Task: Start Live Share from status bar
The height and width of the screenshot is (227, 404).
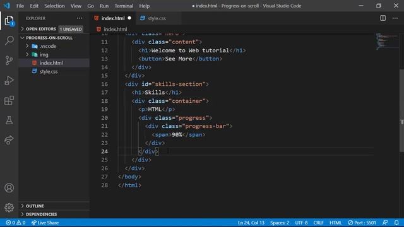Action: (45, 223)
